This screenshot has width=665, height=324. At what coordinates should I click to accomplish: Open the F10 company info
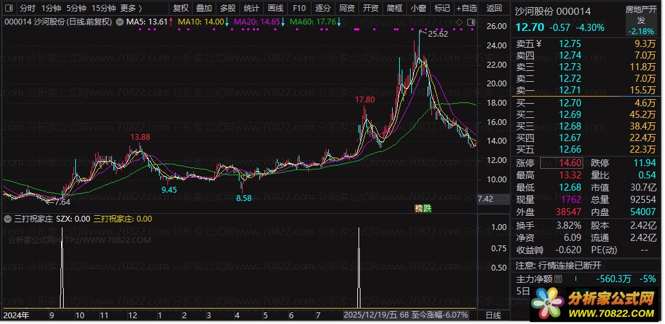coord(299,8)
